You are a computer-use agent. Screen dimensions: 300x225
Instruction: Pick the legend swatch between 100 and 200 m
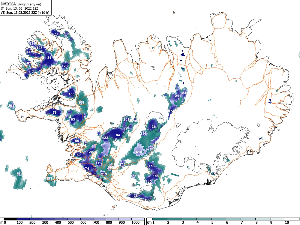click(x=23, y=219)
